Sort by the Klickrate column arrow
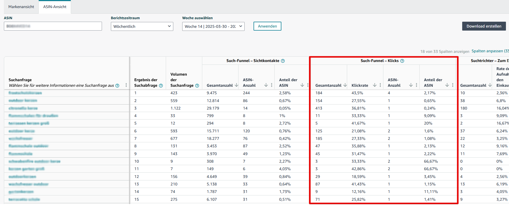This screenshot has width=509, height=206. coord(375,85)
